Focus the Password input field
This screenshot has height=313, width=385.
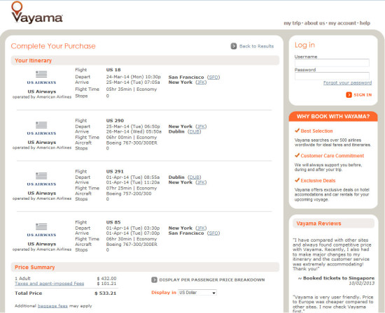pyautogui.click(x=332, y=75)
